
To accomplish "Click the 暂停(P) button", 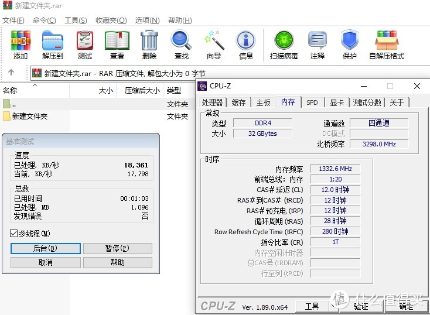I will (117, 248).
